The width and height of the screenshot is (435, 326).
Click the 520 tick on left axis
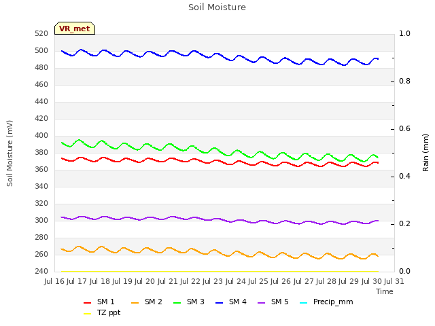[41, 34]
